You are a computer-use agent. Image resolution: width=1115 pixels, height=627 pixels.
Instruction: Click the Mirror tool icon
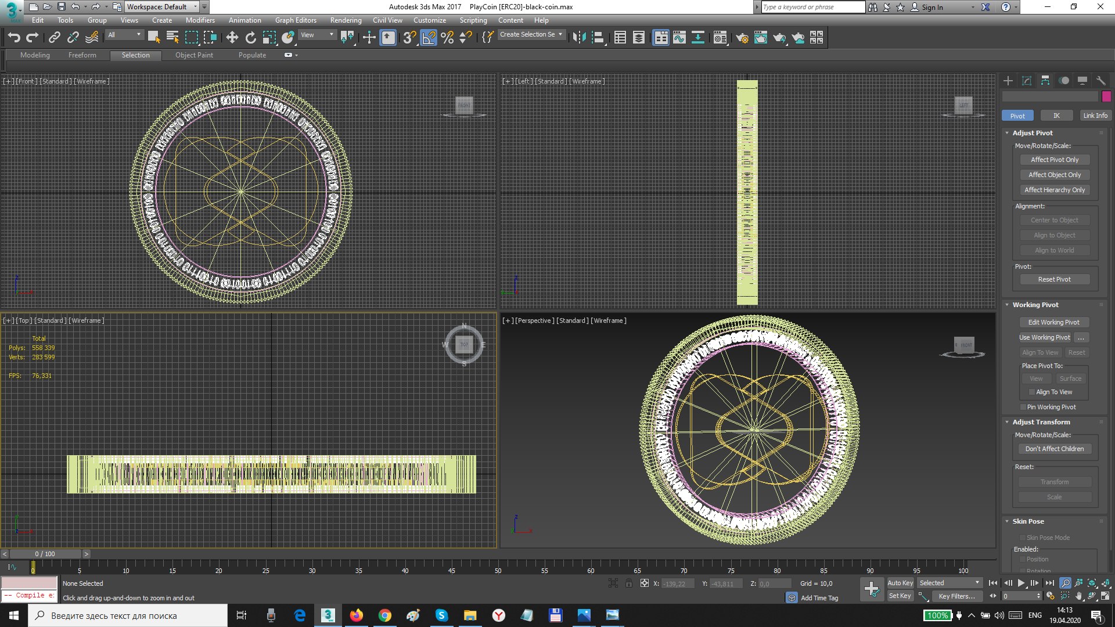(x=579, y=38)
